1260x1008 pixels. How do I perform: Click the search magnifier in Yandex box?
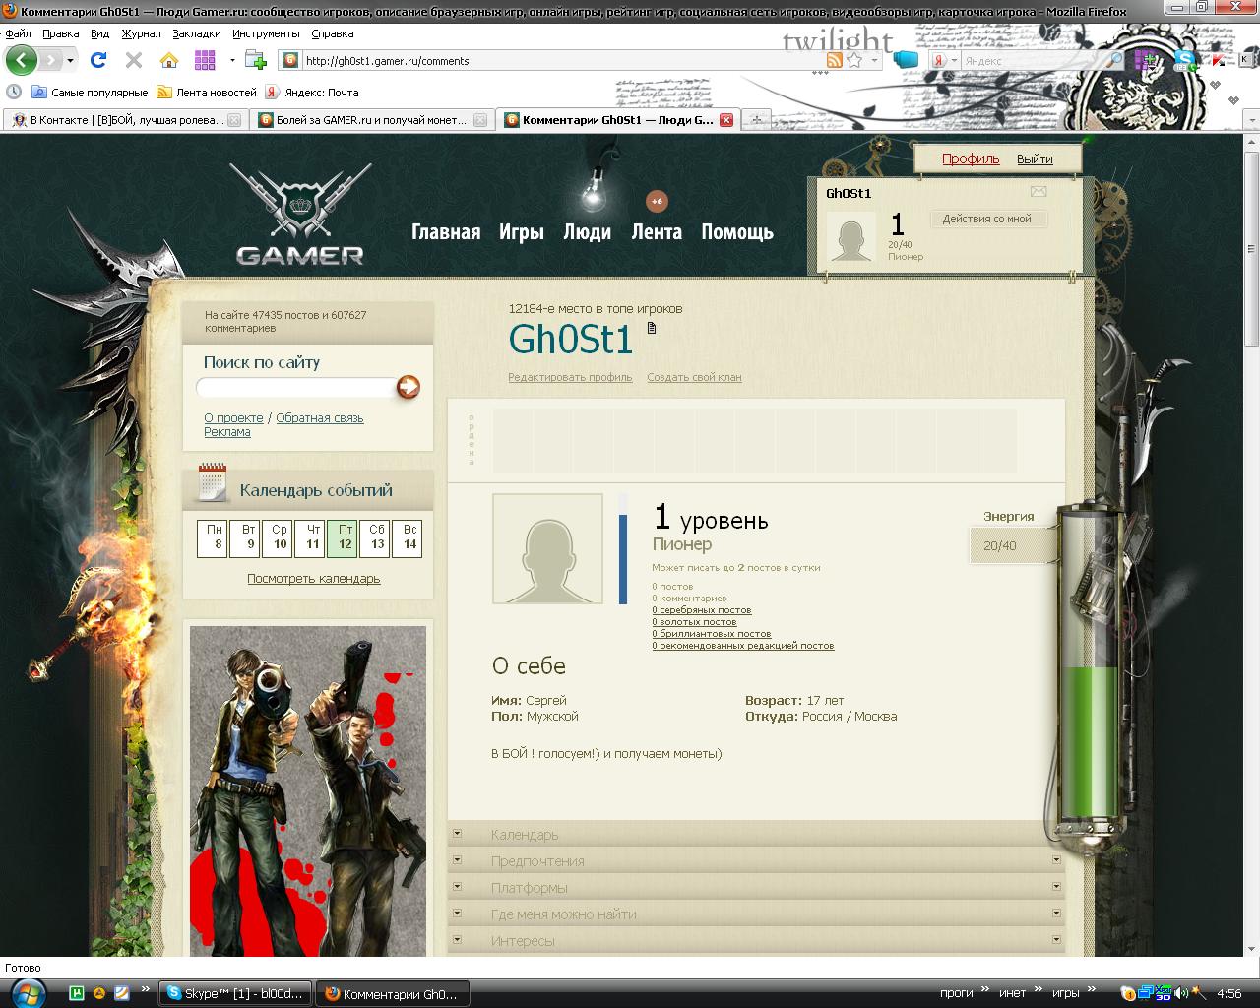[x=1115, y=60]
